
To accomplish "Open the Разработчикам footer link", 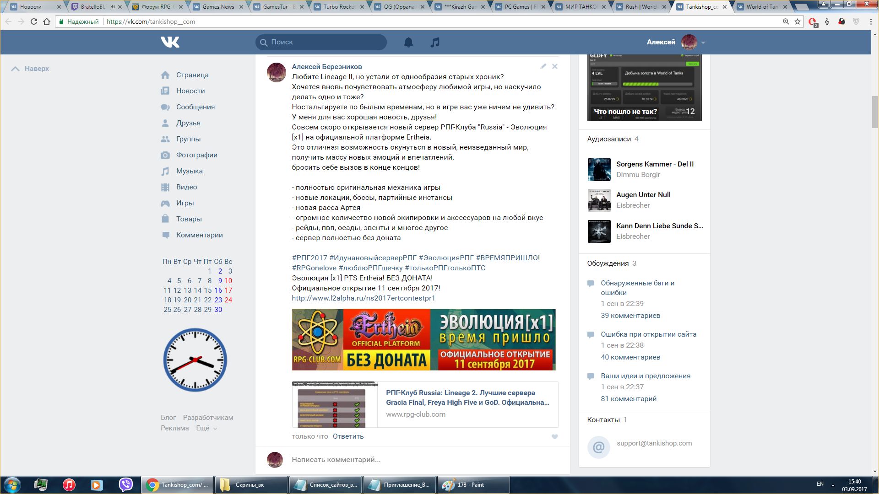I will pyautogui.click(x=208, y=418).
